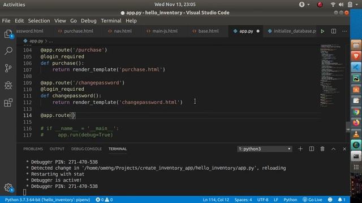The width and height of the screenshot is (362, 203).
Task: Click the UTF-8 encoding indicator
Action: pos(262,200)
